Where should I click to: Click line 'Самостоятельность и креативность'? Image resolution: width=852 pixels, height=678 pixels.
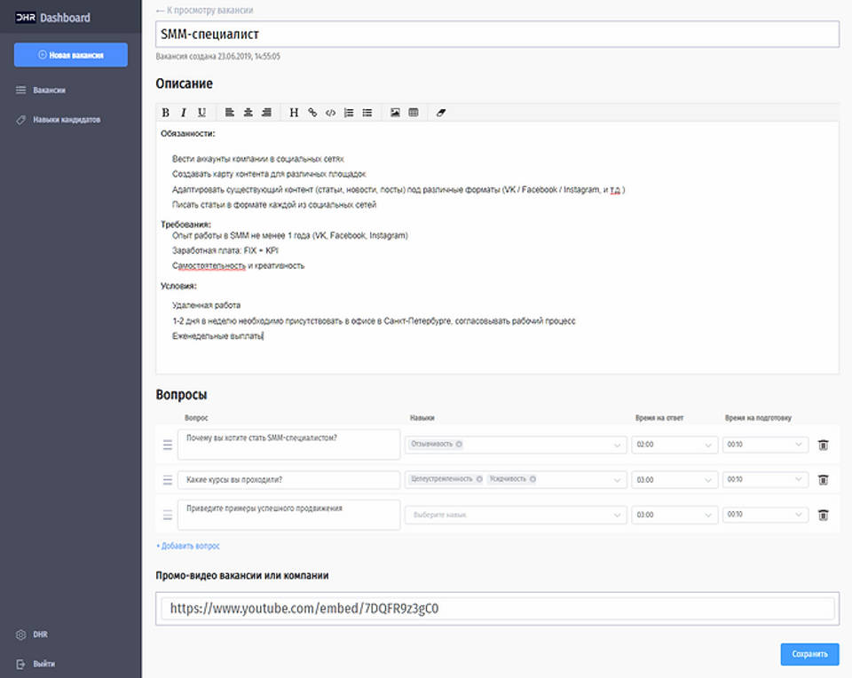[239, 265]
